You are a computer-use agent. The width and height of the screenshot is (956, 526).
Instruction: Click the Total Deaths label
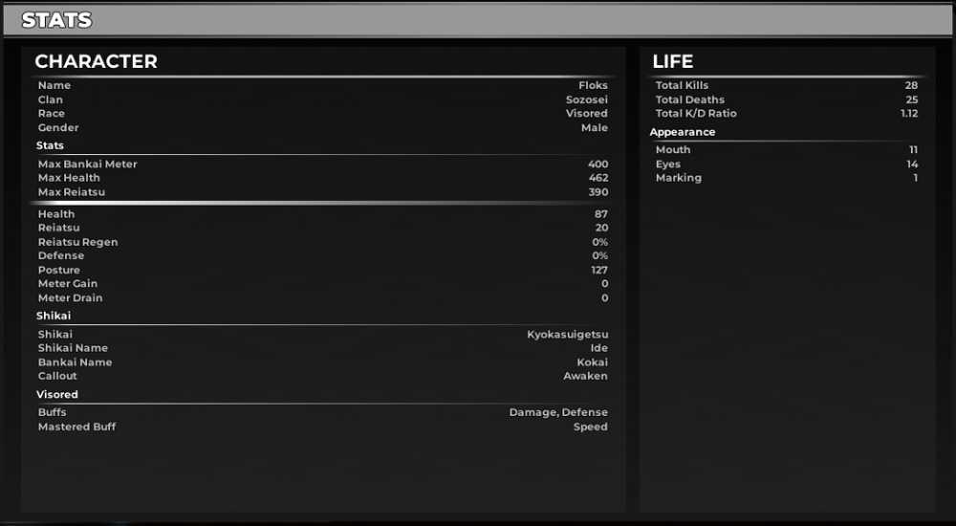690,99
